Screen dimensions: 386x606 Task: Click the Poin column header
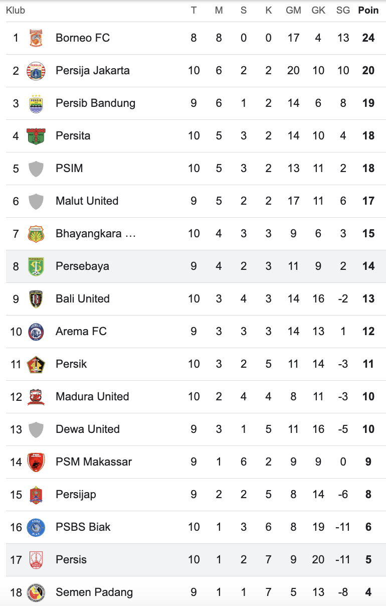(x=368, y=11)
